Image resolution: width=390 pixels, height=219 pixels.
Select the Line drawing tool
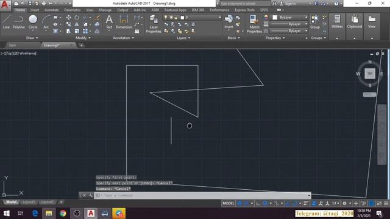(6, 22)
